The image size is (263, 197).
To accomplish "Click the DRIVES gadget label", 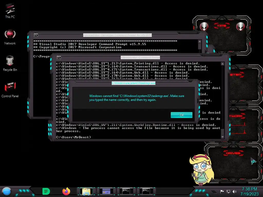I will (x=233, y=153).
